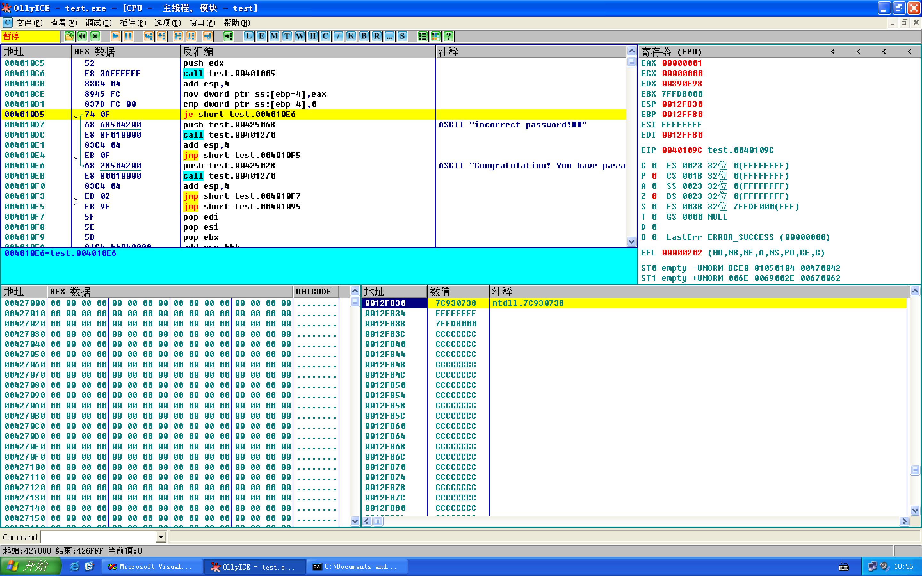Screen dimensions: 922x576
Task: Click the 注释 column header in disassembly
Action: click(x=531, y=52)
